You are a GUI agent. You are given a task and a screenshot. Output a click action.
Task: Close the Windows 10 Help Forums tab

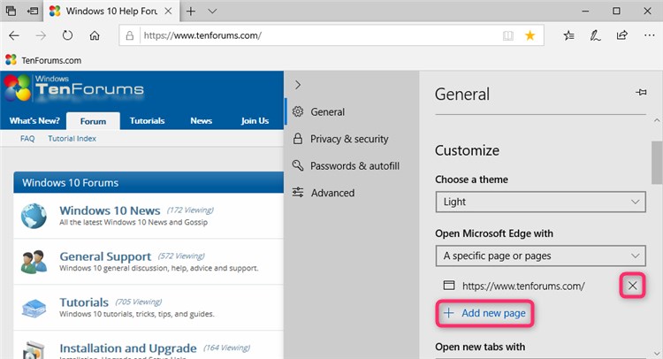click(168, 11)
